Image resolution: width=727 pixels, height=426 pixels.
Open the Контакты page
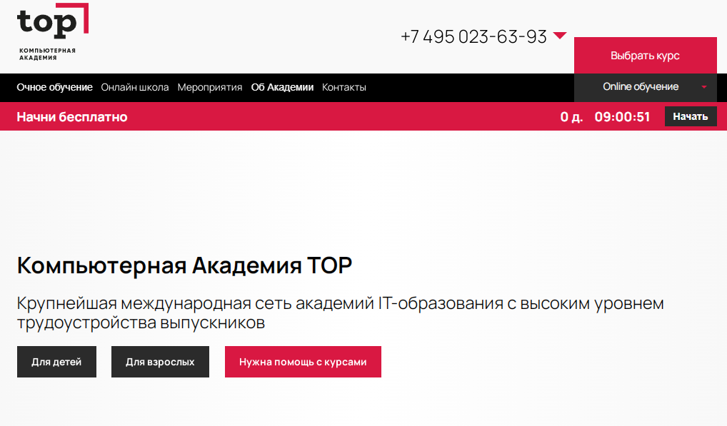click(x=344, y=87)
